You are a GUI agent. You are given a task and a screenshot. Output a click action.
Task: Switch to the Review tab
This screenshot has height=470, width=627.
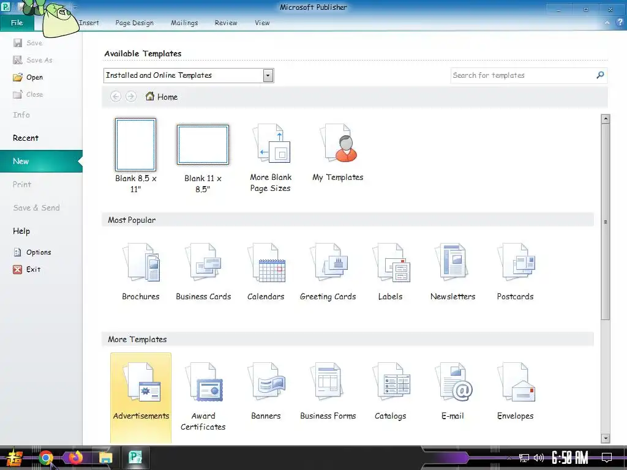(226, 23)
